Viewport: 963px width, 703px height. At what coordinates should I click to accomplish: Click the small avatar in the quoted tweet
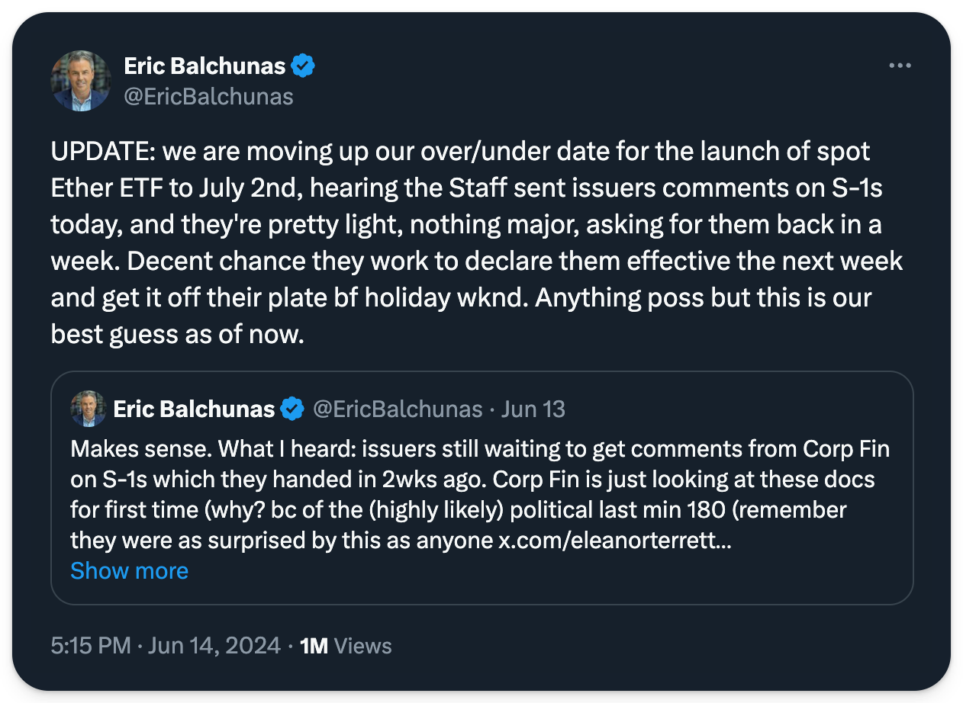tap(89, 409)
